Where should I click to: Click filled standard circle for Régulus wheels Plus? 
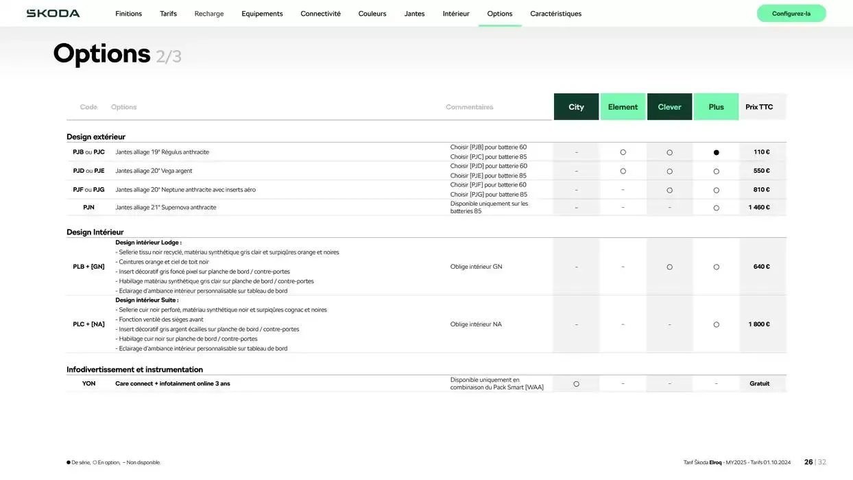click(716, 152)
